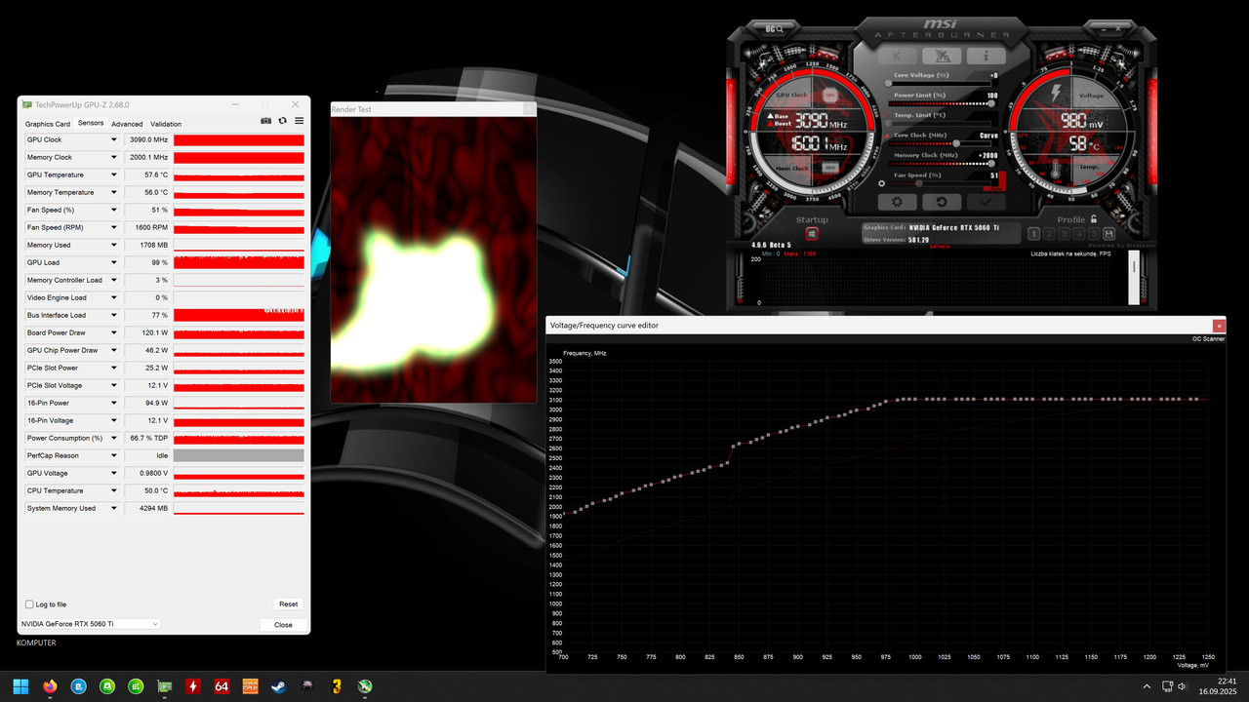Adjust Core Voltage (%) slider
This screenshot has width=1249, height=702.
click(x=942, y=83)
